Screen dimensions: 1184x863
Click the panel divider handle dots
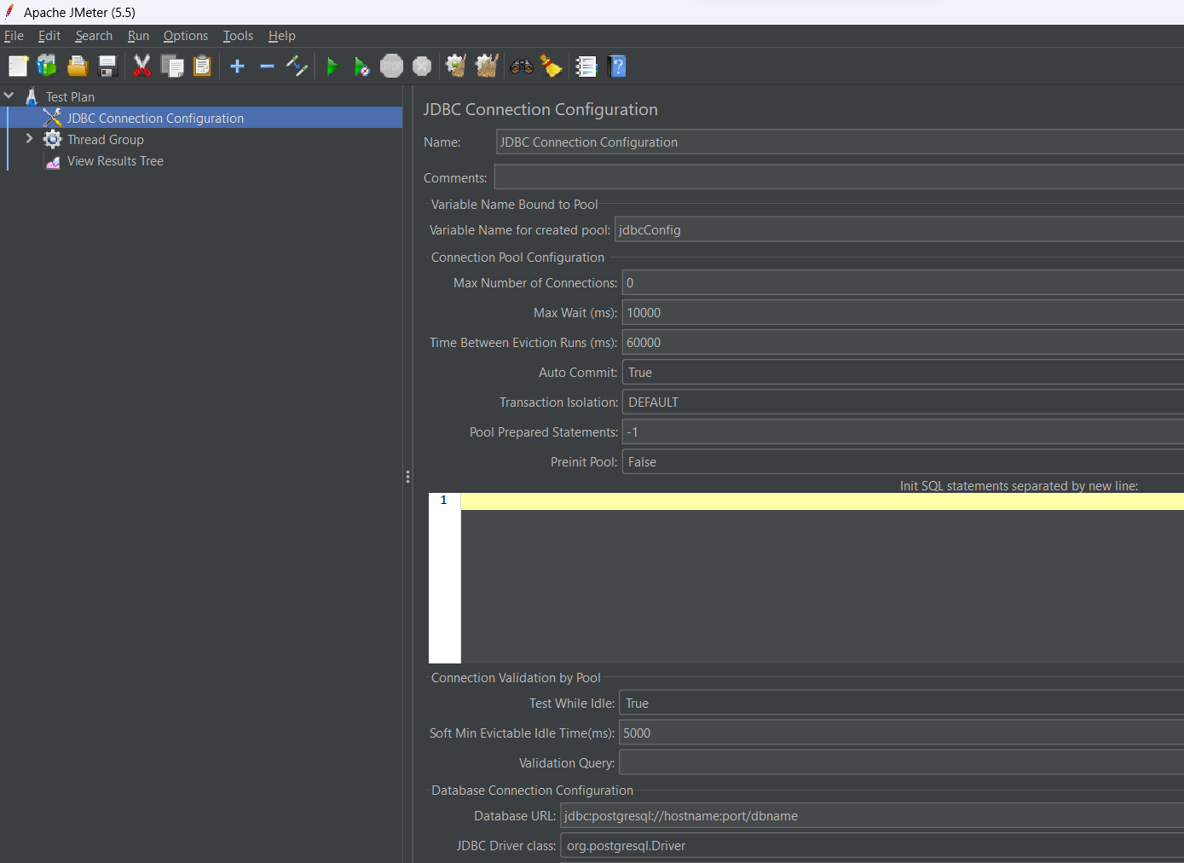click(x=407, y=477)
